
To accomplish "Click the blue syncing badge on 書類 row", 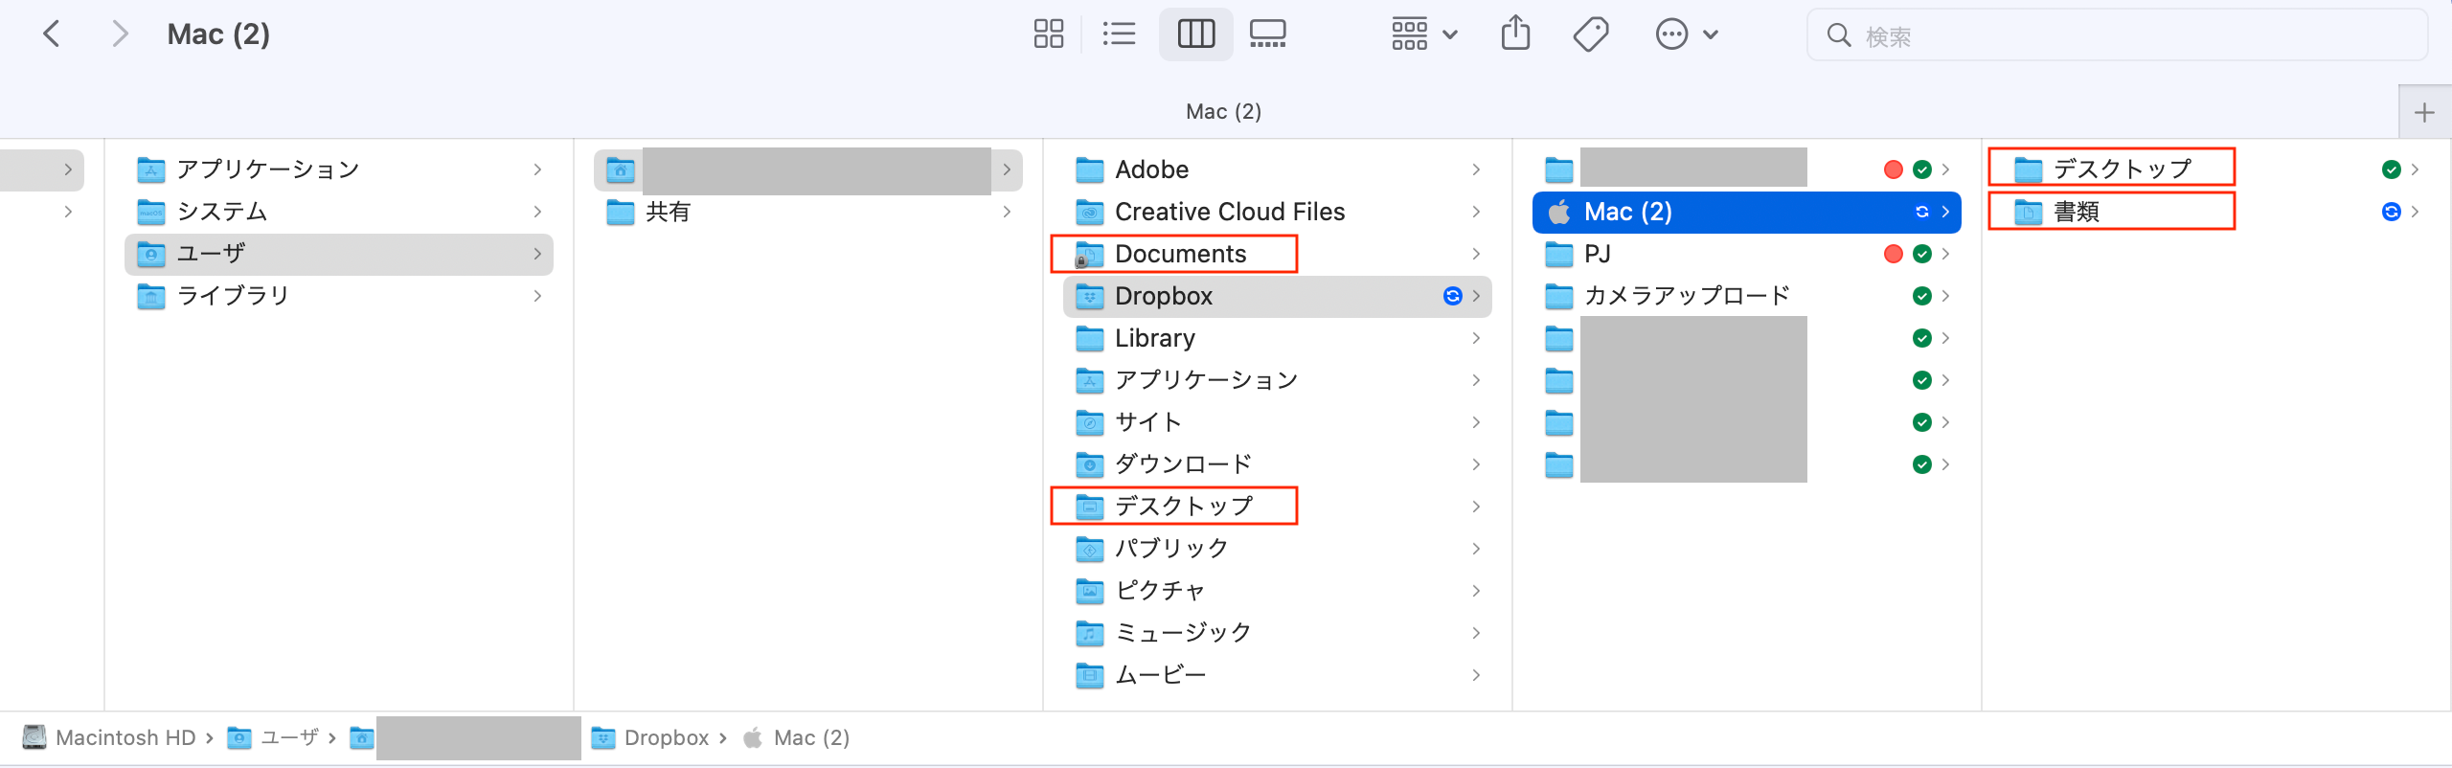I will click(x=2391, y=212).
